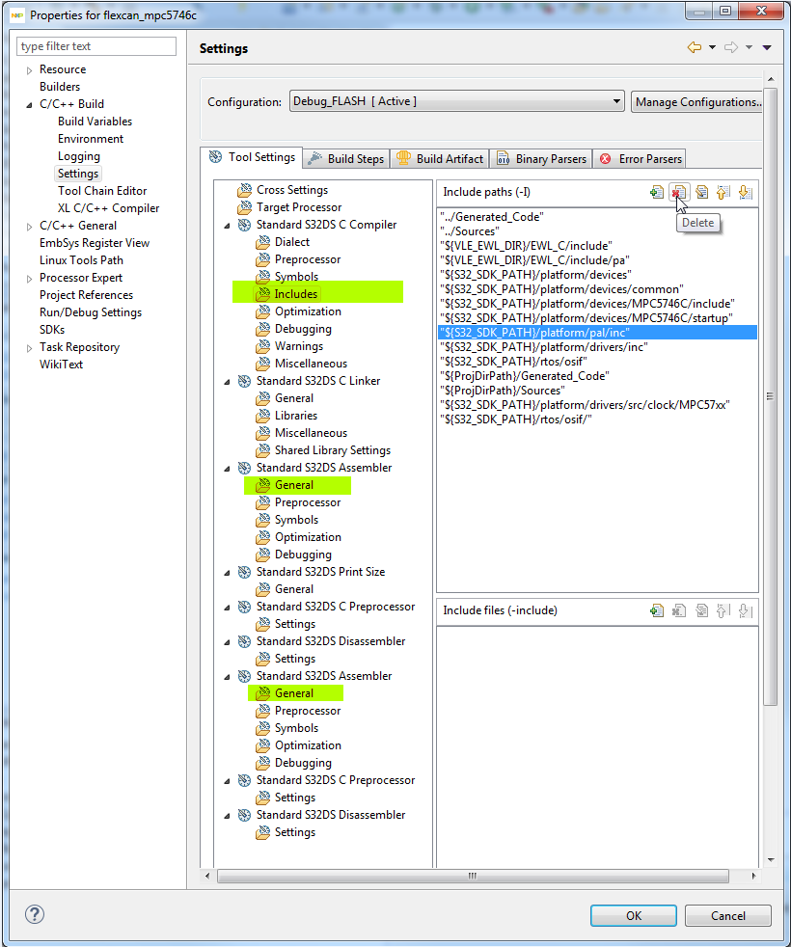Open Settings under second Disassembler
This screenshot has height=947, width=791.
point(295,832)
